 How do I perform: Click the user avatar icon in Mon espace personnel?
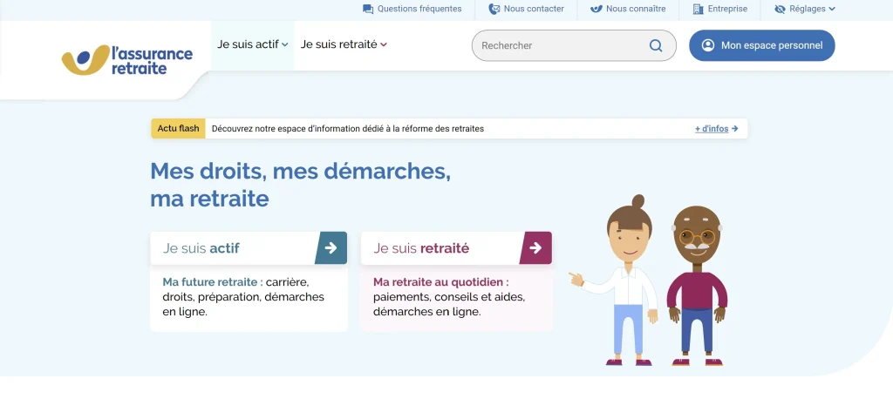(708, 45)
